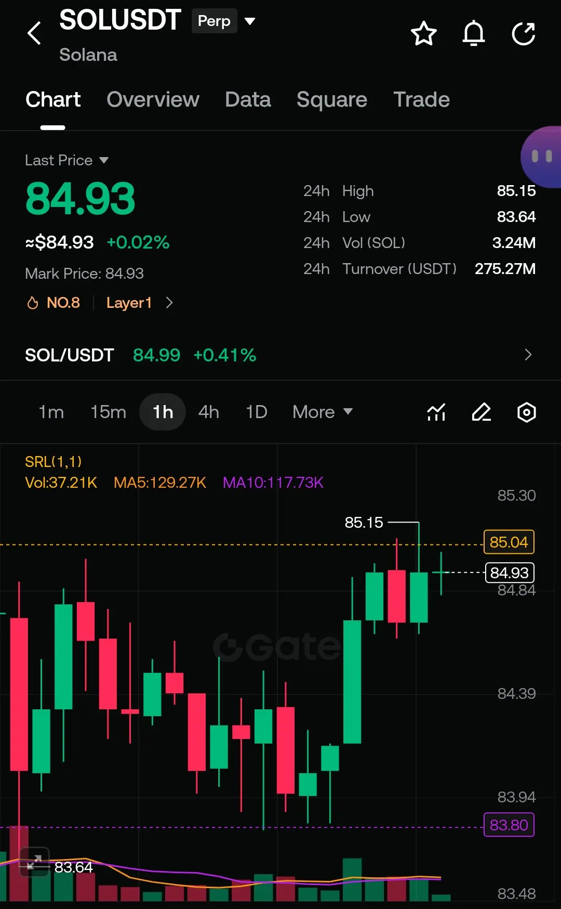
Task: Tap the 84.39 axis price label
Action: point(516,694)
